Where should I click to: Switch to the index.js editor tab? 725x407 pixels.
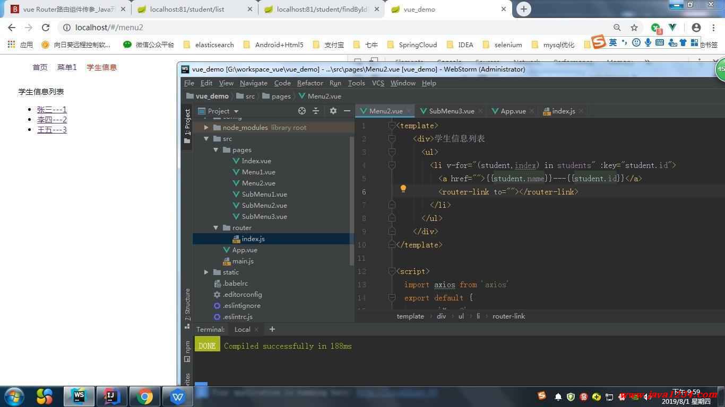564,111
